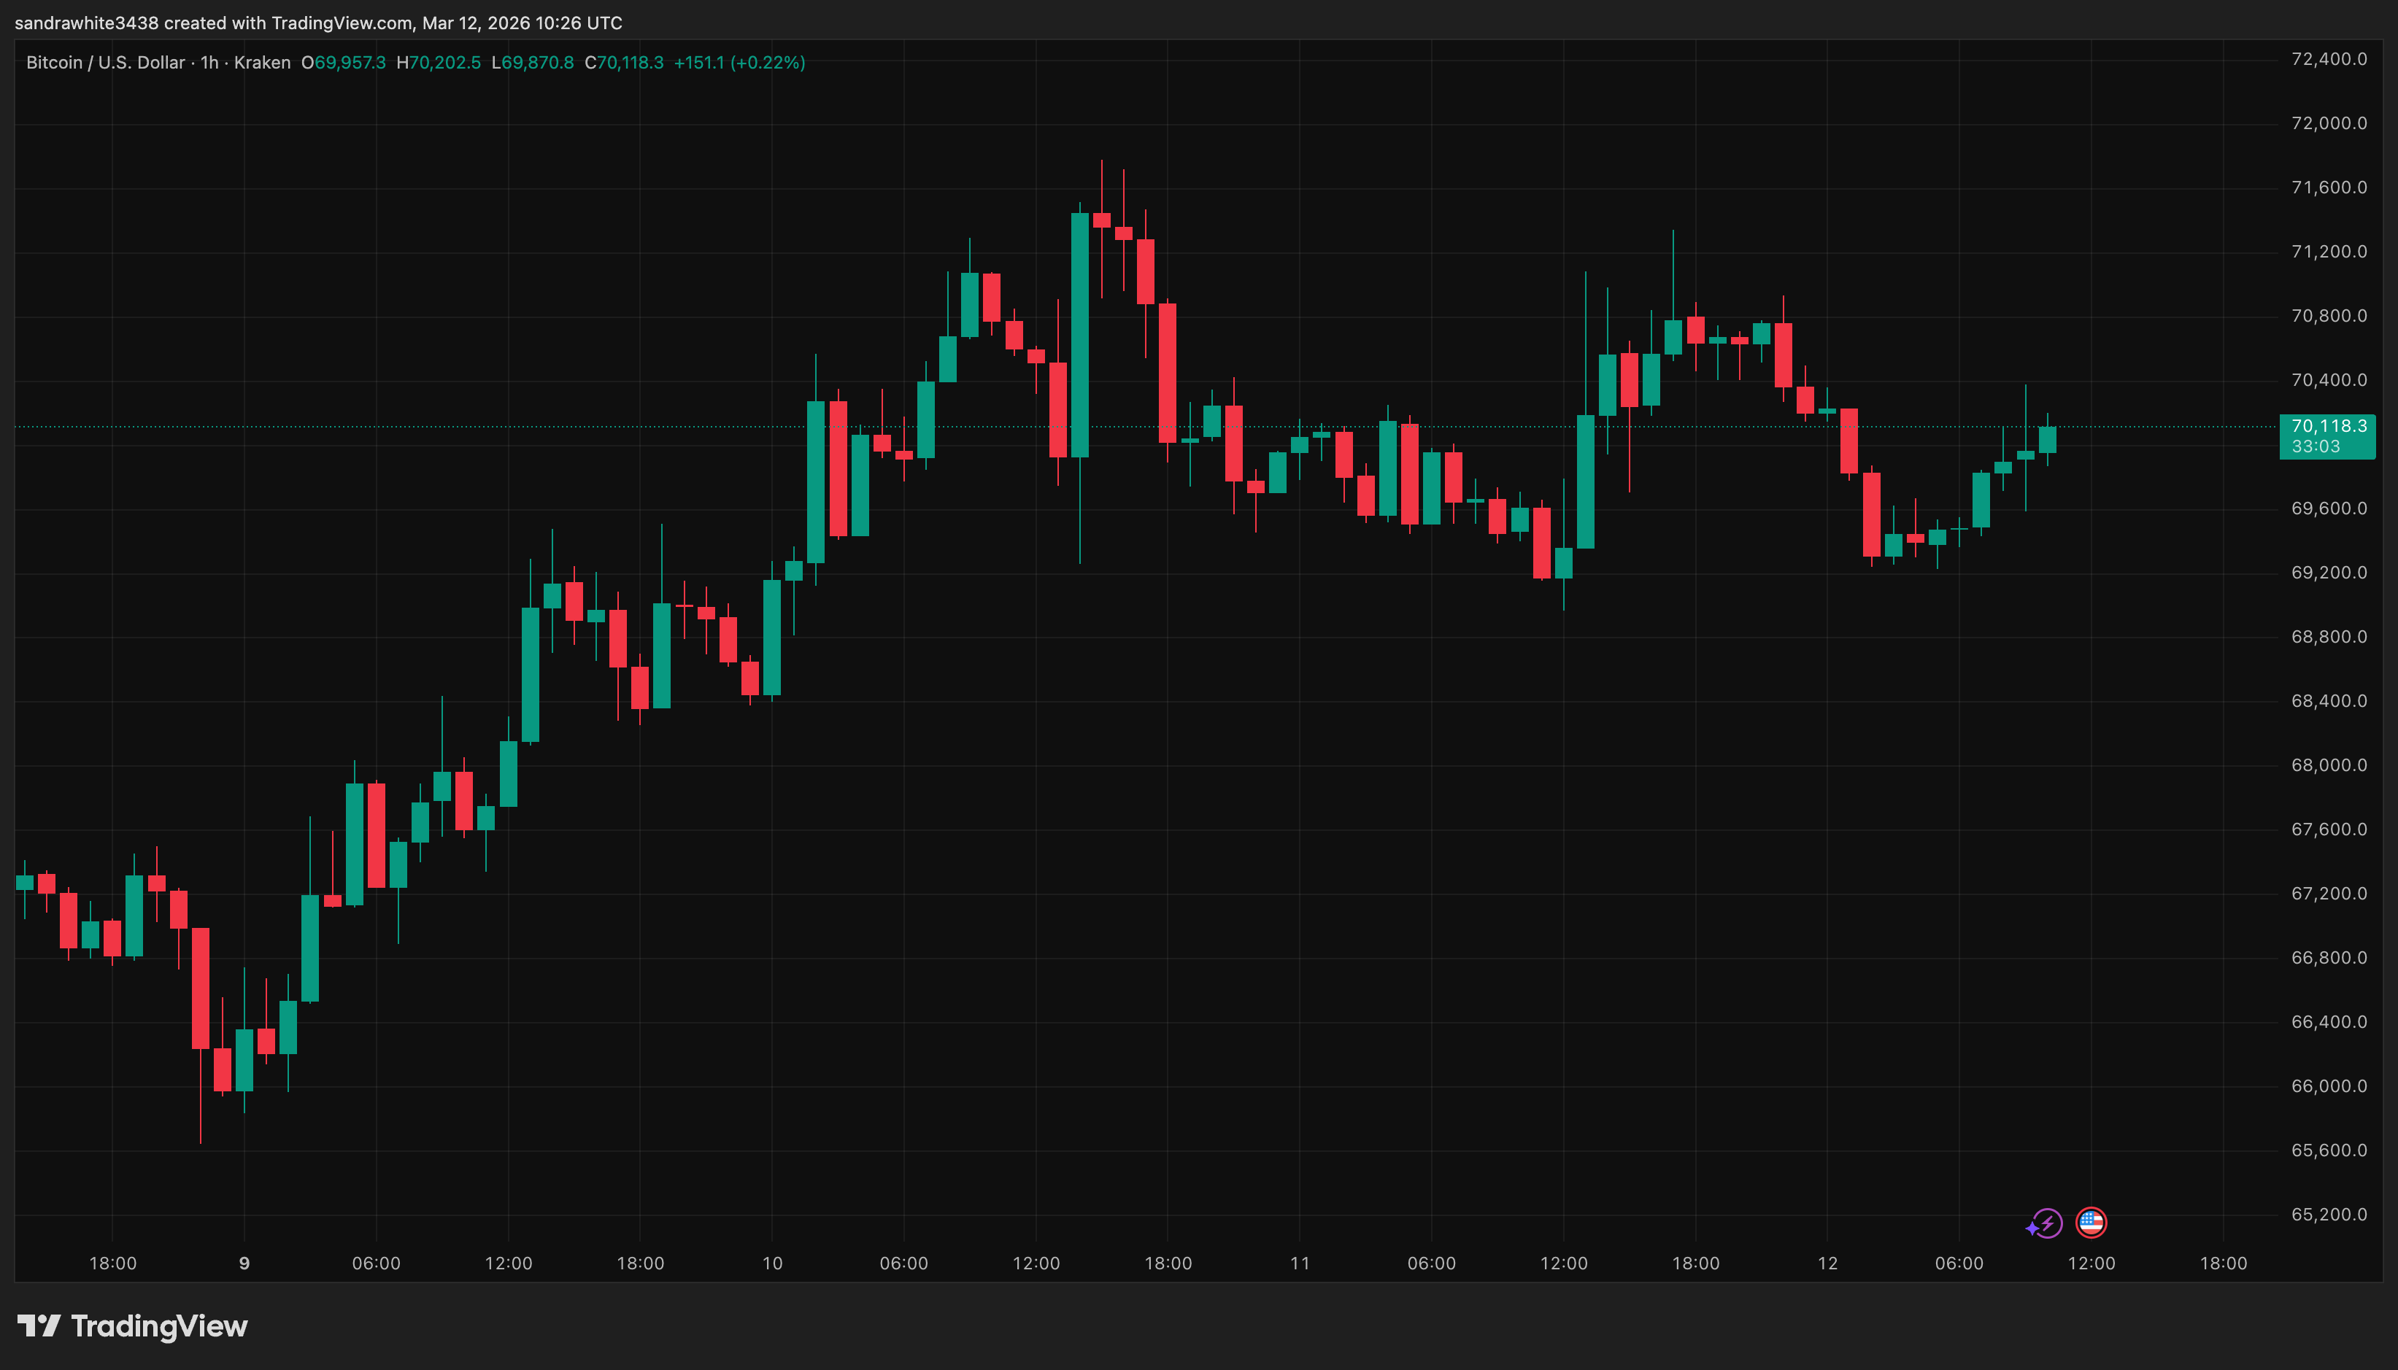The width and height of the screenshot is (2398, 1370).
Task: Click the high value H70,202.5
Action: 441,62
